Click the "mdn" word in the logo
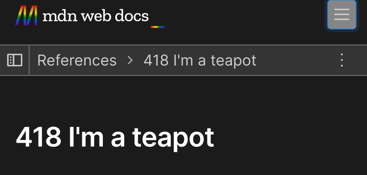367x175 pixels. pyautogui.click(x=60, y=16)
